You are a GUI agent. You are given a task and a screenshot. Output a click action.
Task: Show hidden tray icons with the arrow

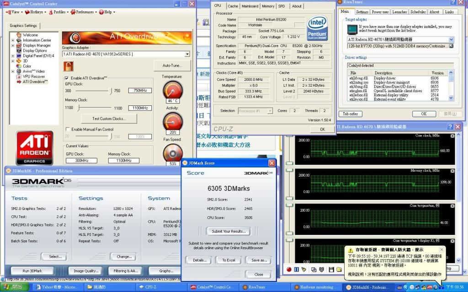[x=406, y=287]
